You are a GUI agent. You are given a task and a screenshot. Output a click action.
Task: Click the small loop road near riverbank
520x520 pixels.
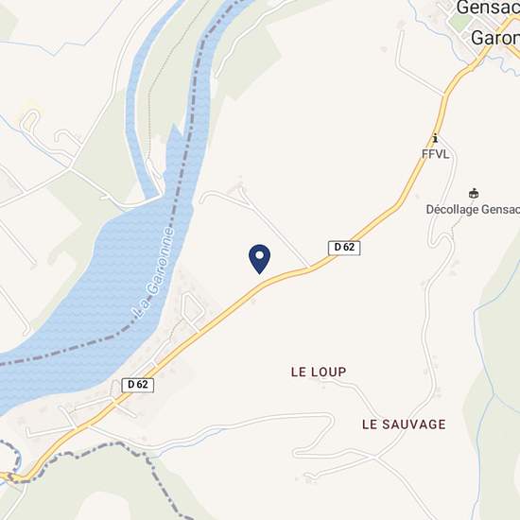click(193, 309)
